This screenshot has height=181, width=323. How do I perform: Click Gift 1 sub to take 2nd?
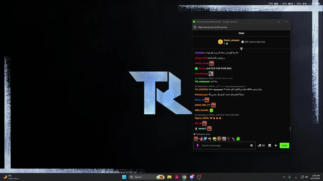point(255,42)
